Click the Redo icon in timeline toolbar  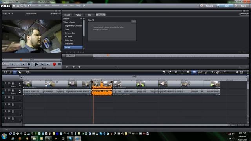tap(169, 72)
